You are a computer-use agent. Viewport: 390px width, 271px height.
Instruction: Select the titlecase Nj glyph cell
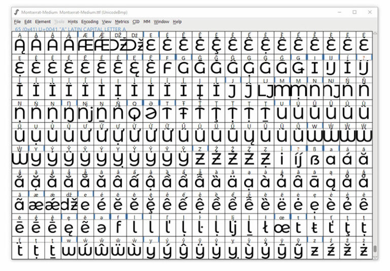[85, 111]
